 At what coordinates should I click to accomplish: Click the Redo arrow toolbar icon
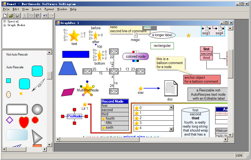[51, 15]
